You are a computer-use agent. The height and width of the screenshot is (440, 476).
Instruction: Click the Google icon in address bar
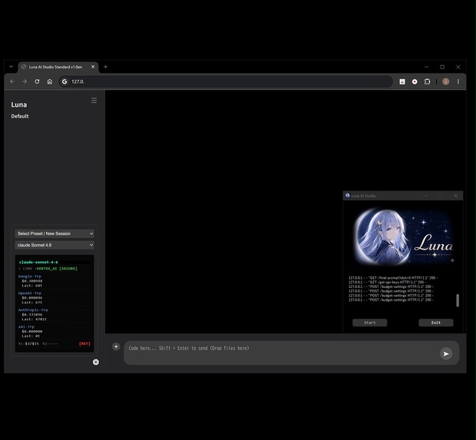pos(64,81)
